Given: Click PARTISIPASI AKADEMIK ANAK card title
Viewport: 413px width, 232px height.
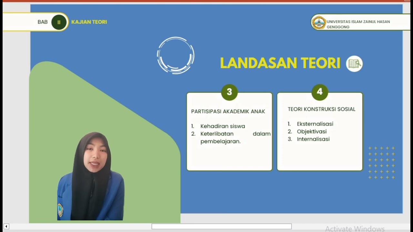Looking at the screenshot, I should [228, 111].
